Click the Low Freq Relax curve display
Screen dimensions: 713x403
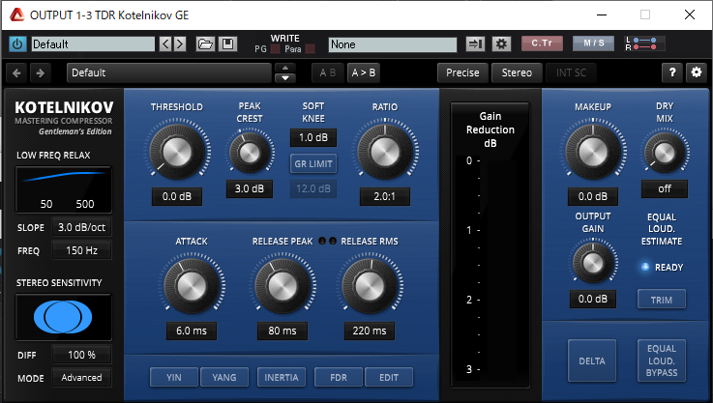coord(63,189)
